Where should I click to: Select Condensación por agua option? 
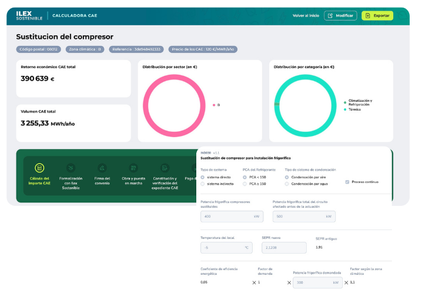pyautogui.click(x=287, y=184)
